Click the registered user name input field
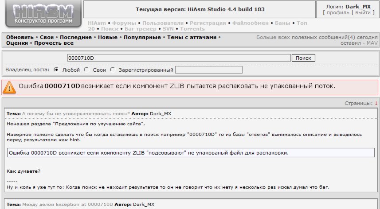This screenshot has width=380, height=209. 209,70
